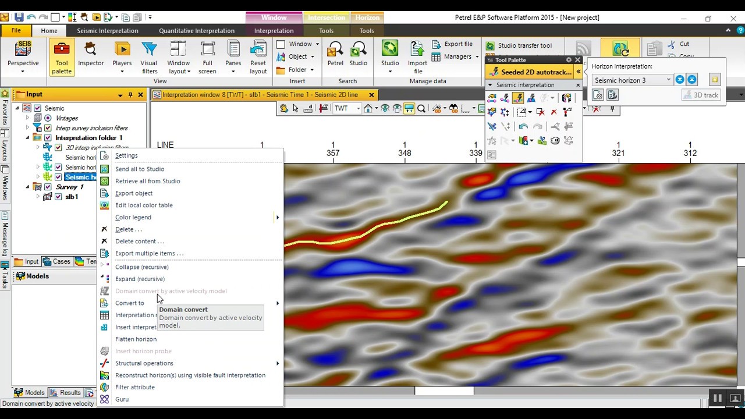Click the move horizon down blue button
The width and height of the screenshot is (745, 419).
679,80
